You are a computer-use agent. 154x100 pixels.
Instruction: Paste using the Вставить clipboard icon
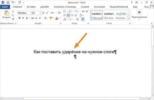pos(7,13)
